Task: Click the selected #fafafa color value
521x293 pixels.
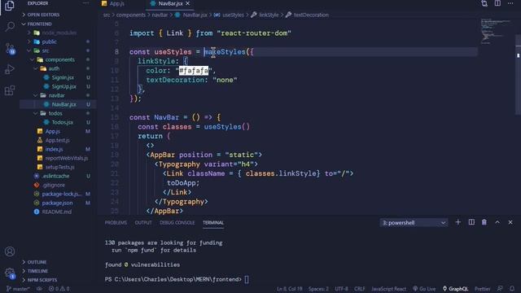Action: (x=194, y=71)
